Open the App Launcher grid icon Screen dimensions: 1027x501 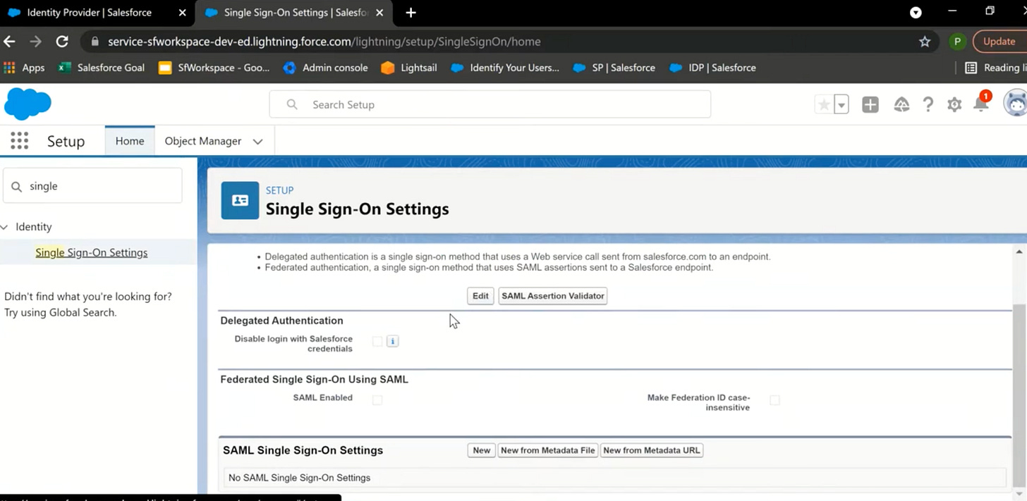coord(20,141)
